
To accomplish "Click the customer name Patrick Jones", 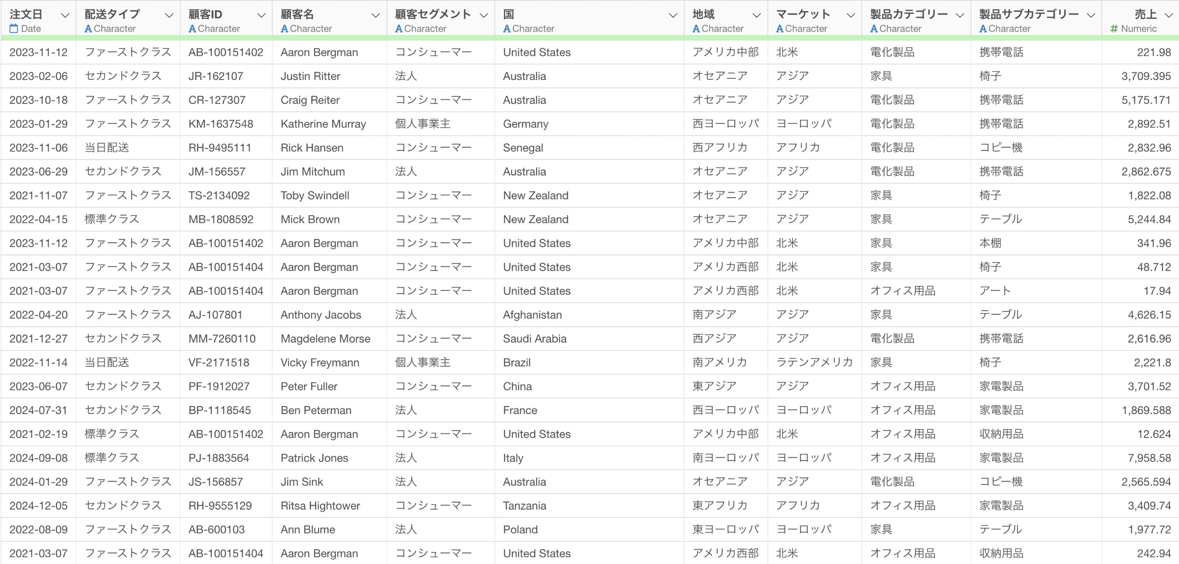I will tap(315, 458).
